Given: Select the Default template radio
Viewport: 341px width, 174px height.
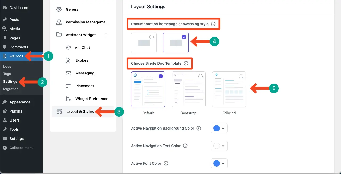Looking at the screenshot, I should pyautogui.click(x=161, y=76).
